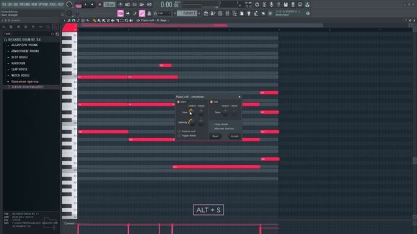Enable the Trigger ahead checkbox

click(x=179, y=136)
